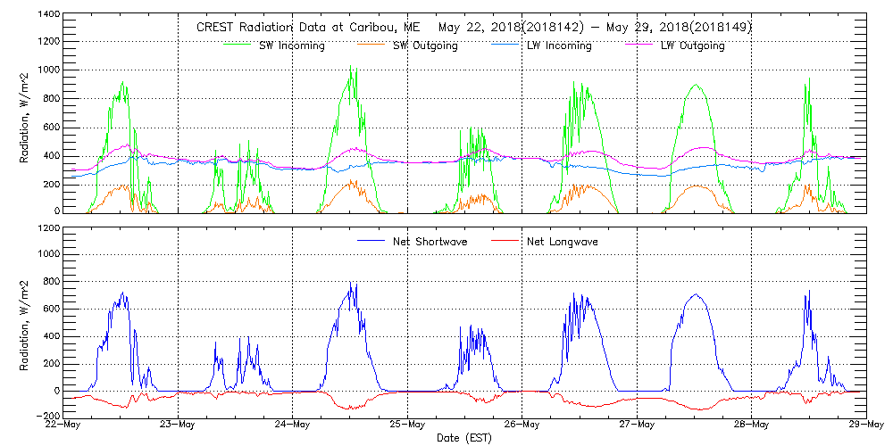The image size is (893, 446).
Task: Click the 29-May date tick label
Action: pyautogui.click(x=865, y=425)
